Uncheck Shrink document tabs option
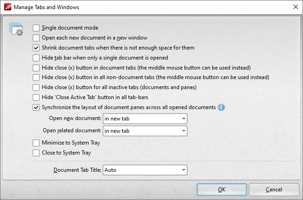Viewport: 303px width, 200px height. [36, 48]
